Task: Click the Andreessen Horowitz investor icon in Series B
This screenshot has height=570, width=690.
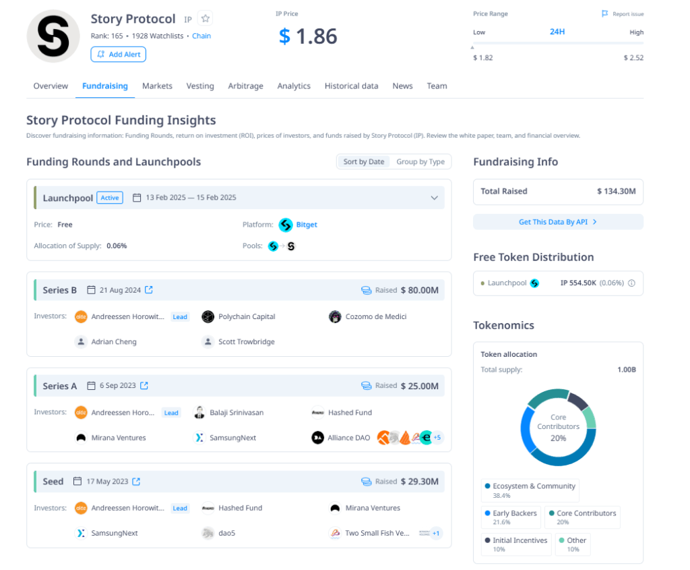Action: click(81, 316)
